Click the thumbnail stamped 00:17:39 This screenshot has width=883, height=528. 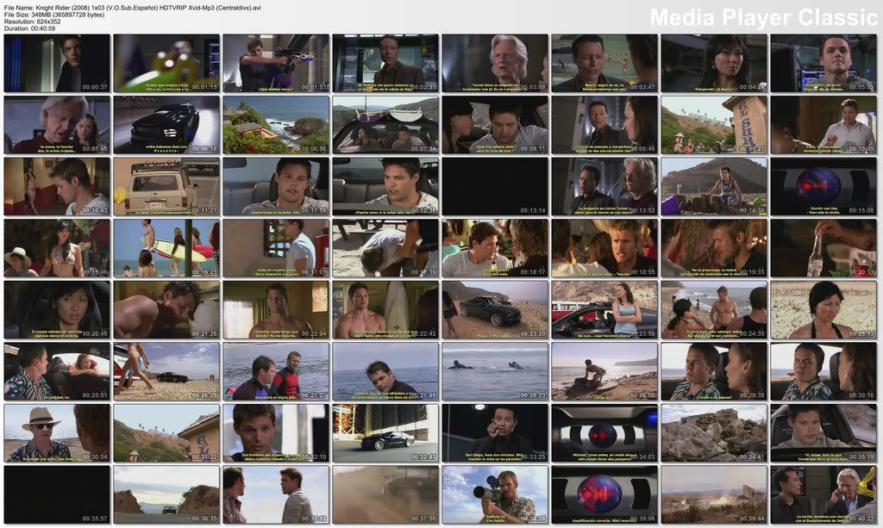point(385,248)
